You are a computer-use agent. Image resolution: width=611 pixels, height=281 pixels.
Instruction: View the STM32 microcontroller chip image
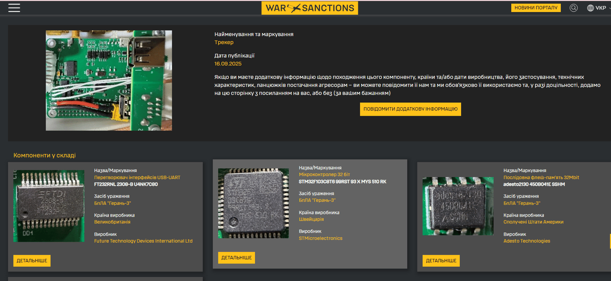[253, 203]
